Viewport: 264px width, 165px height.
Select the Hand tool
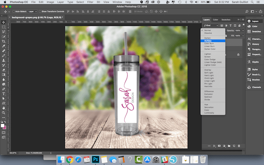pyautogui.click(x=4, y=108)
